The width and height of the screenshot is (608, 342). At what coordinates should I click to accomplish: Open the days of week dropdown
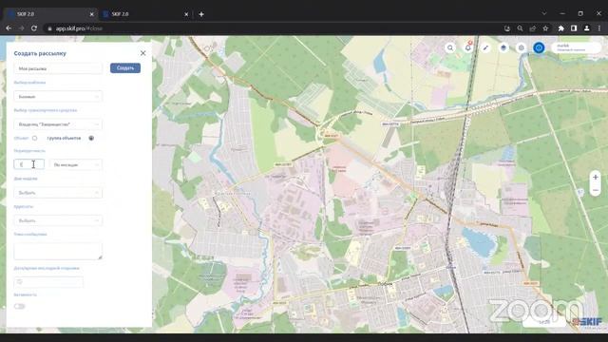[58, 193]
